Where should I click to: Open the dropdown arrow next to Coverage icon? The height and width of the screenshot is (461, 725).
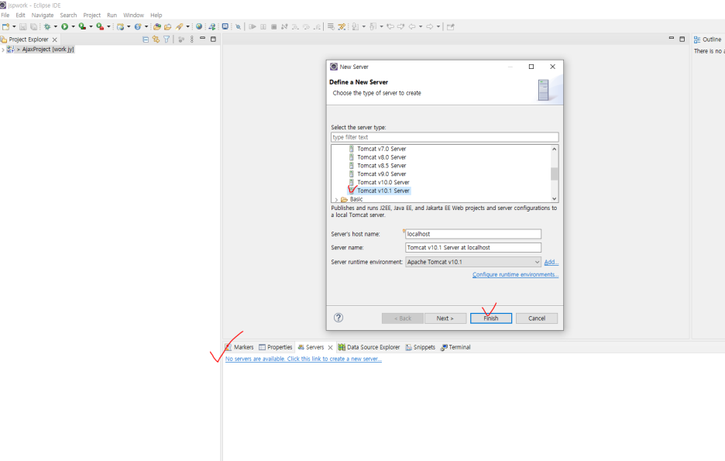tap(91, 27)
